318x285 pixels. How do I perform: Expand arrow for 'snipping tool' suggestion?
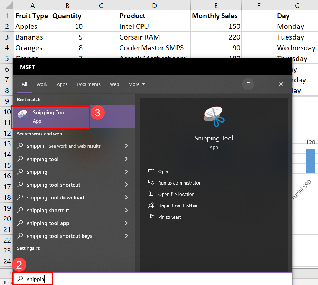tap(126, 159)
